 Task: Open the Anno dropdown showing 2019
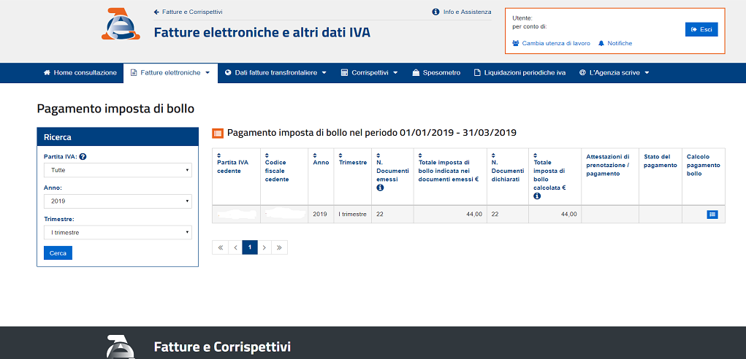pos(117,201)
